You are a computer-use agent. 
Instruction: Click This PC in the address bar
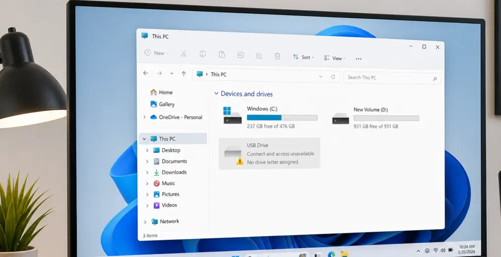(x=218, y=74)
